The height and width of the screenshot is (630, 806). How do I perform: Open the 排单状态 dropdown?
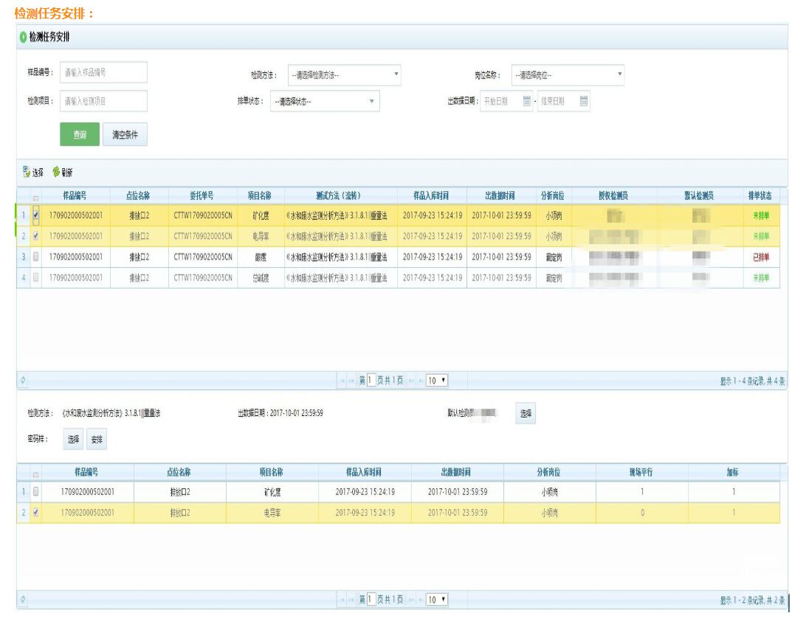coord(325,102)
